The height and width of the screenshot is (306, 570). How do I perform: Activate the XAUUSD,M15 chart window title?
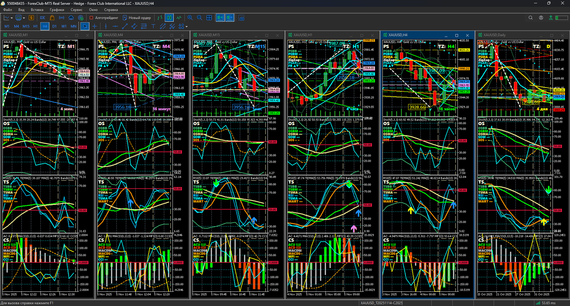(209, 35)
